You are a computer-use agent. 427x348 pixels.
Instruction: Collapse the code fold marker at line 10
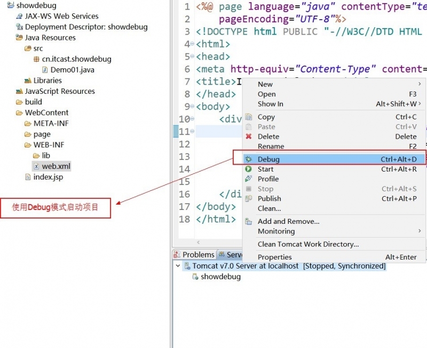(x=192, y=119)
